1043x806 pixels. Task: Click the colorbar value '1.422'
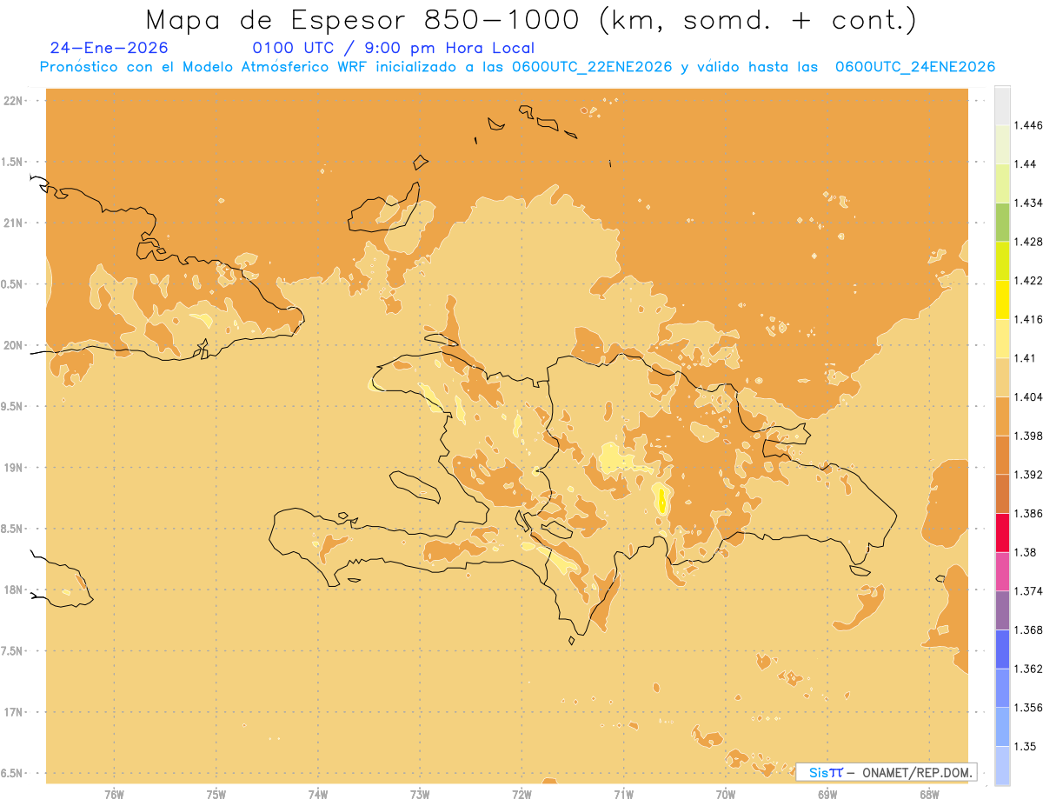point(1029,280)
